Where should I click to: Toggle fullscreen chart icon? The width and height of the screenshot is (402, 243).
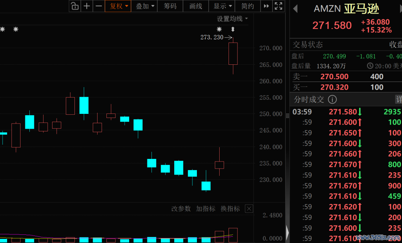(x=278, y=6)
